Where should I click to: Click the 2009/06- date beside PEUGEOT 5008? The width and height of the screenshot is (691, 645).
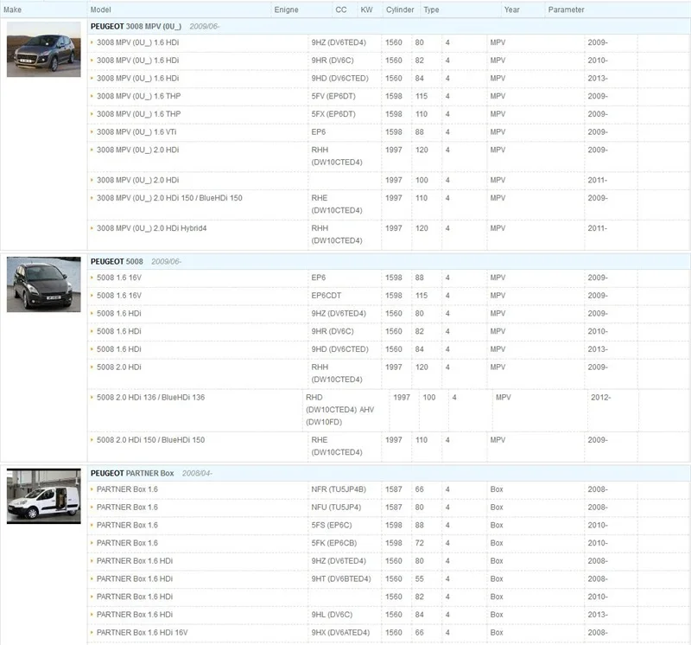166,262
